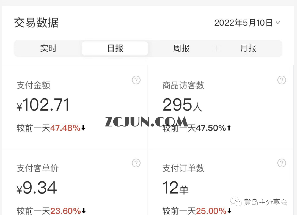This screenshot has width=297, height=215.
Task: Click the 295人 visitor count value
Action: (182, 104)
